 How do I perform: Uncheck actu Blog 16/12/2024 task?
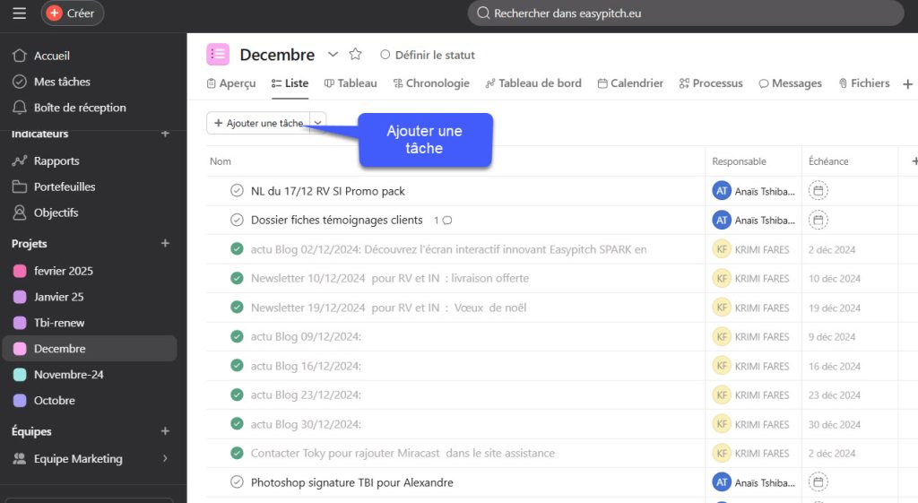point(237,366)
